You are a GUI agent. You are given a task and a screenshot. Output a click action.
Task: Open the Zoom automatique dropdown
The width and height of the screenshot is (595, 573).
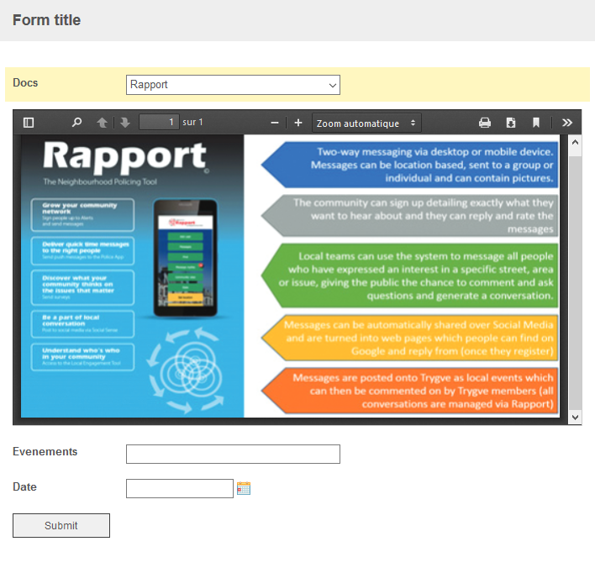pos(366,123)
